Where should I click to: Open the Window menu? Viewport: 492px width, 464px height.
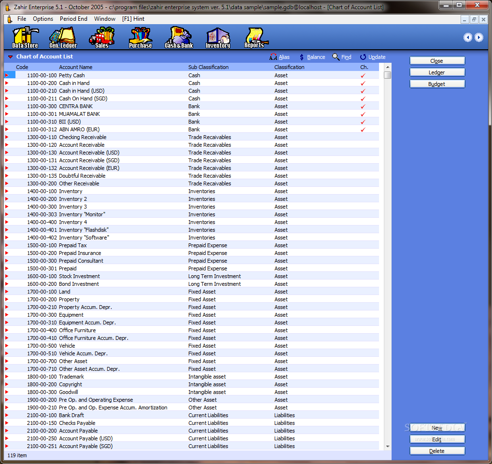(105, 19)
